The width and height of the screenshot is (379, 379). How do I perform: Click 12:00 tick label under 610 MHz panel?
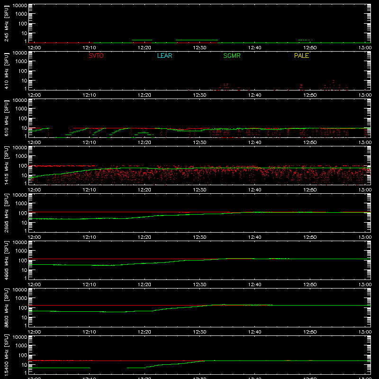click(x=34, y=143)
